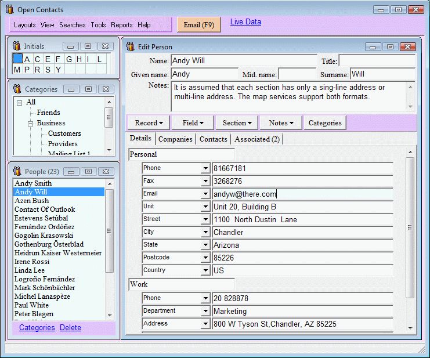
Task: Filter people by initial S
Action: coord(48,70)
